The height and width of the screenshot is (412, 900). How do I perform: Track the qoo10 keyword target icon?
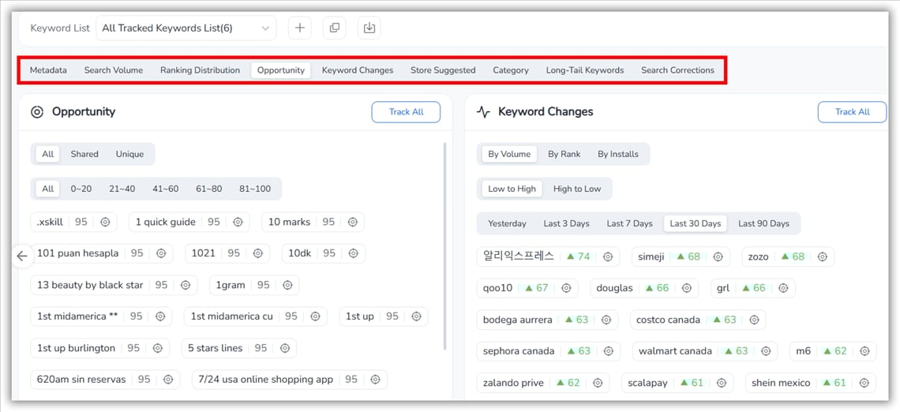pyautogui.click(x=566, y=288)
